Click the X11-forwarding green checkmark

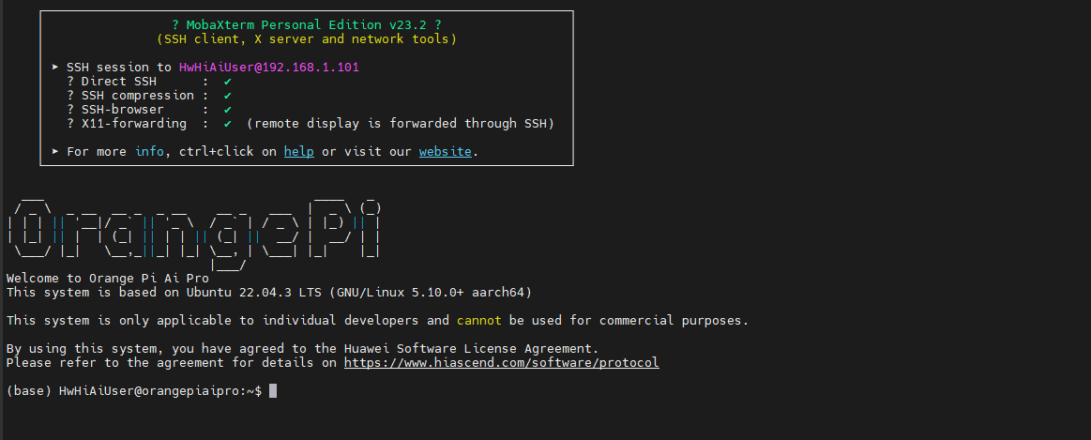pos(228,124)
